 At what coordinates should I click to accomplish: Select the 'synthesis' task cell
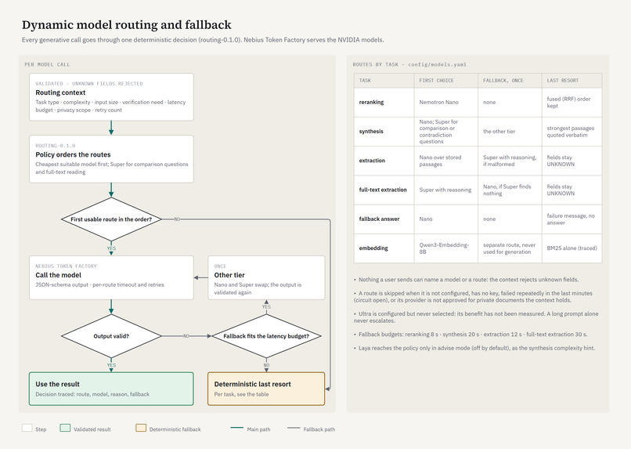tap(384, 132)
